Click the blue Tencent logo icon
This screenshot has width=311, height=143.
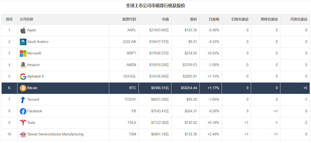click(x=23, y=99)
